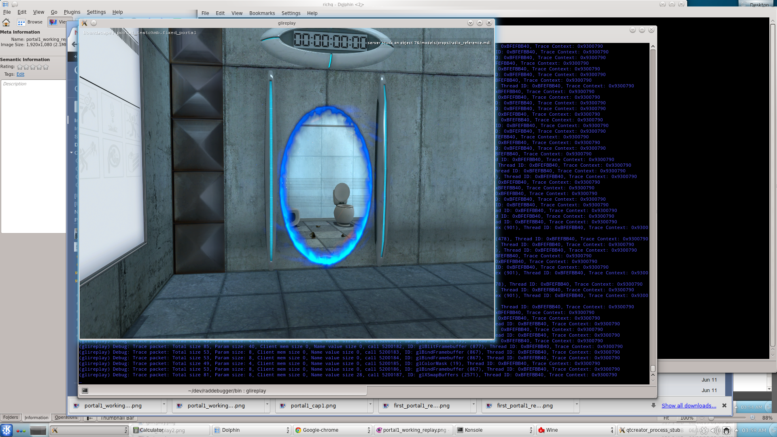
Task: Open the Dolphin taskbar group
Action: 252,430
